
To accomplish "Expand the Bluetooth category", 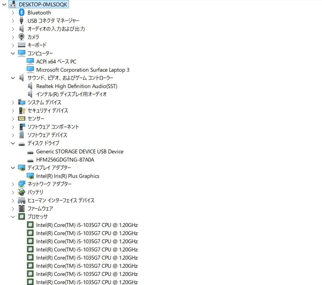I will (x=13, y=13).
